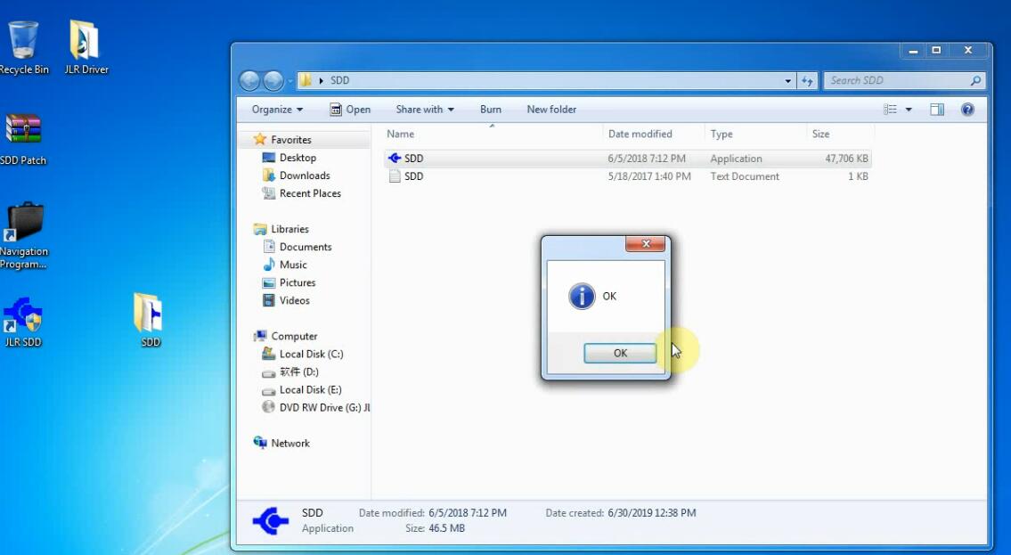
Task: Click the SDD application file icon
Action: (x=395, y=158)
